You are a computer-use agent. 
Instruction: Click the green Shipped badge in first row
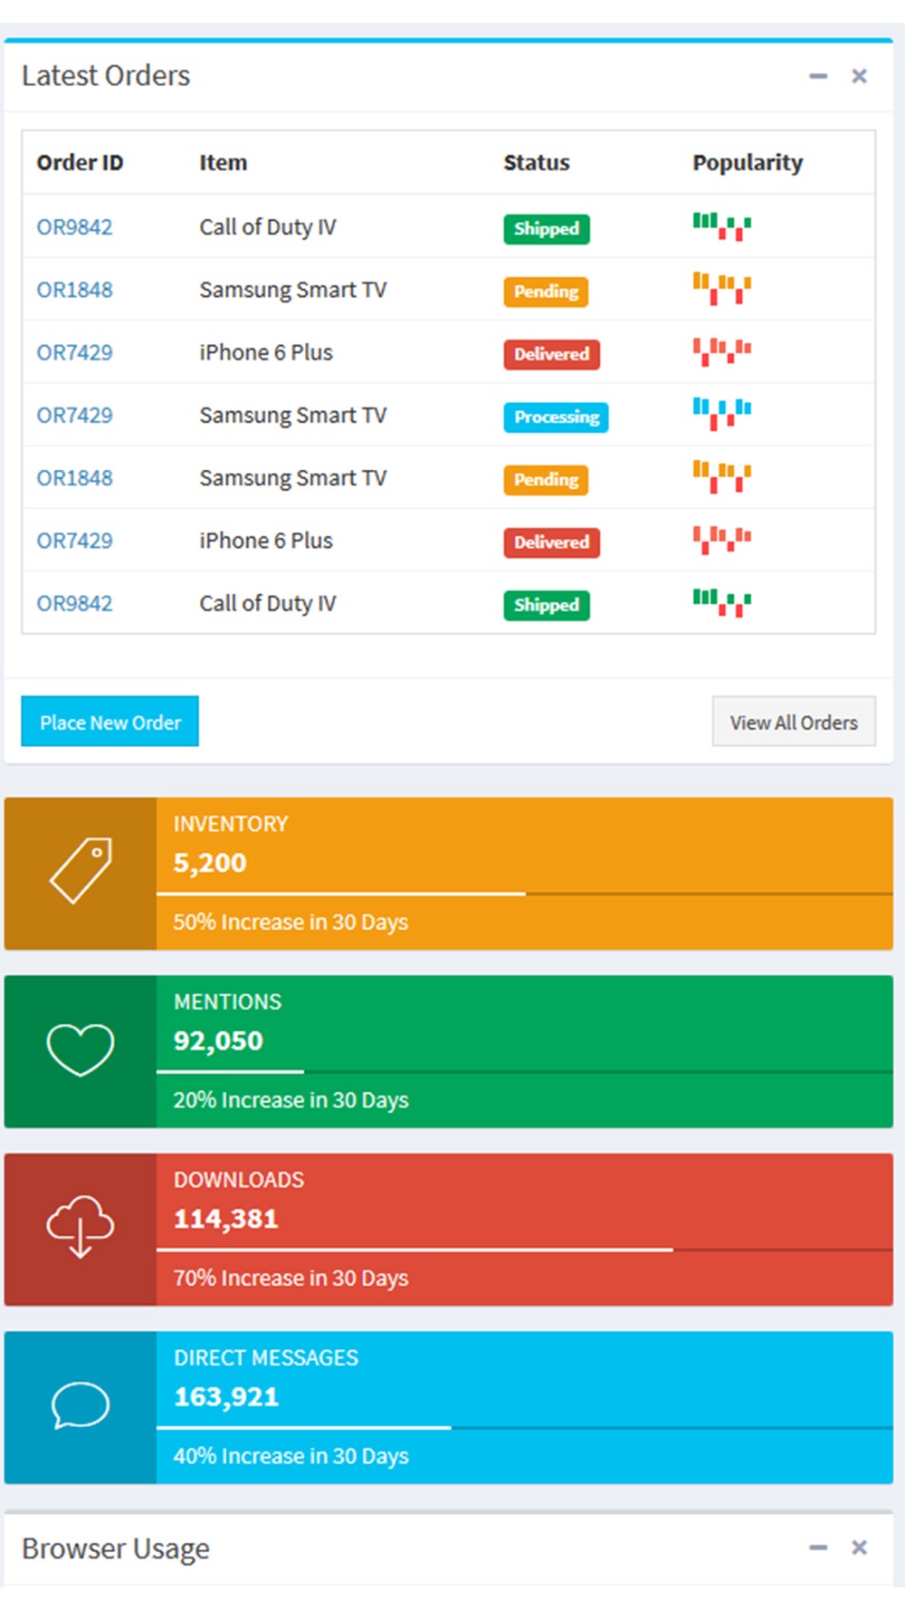pos(547,228)
